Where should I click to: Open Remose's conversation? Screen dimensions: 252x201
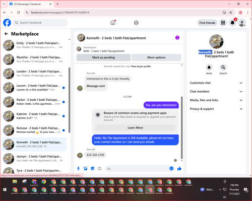coord(34,130)
